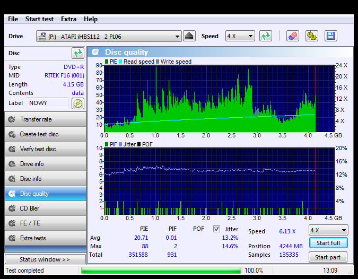Click the gray Write speed legend swatch
The image size is (358, 279).
click(x=158, y=62)
